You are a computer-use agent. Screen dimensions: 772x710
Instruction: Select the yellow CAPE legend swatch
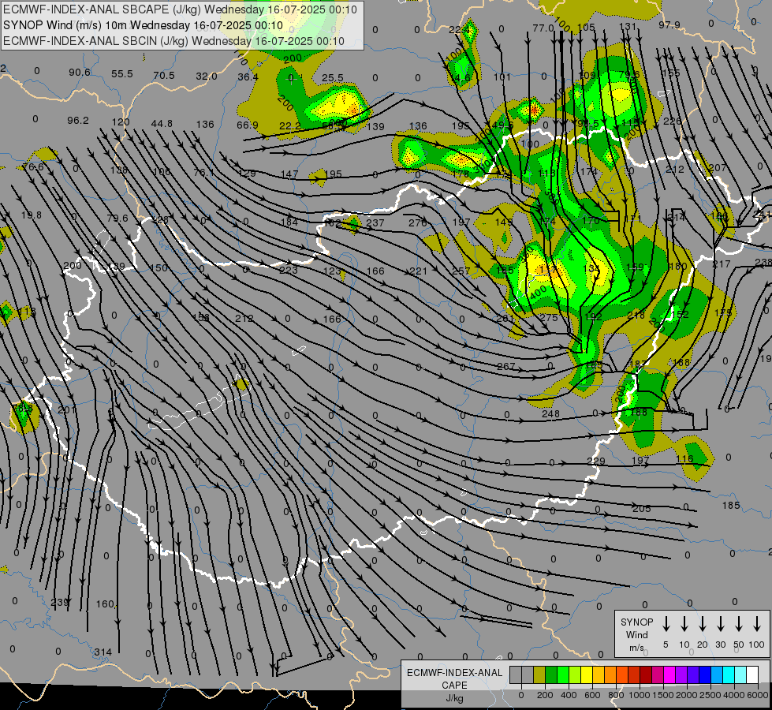pyautogui.click(x=587, y=674)
